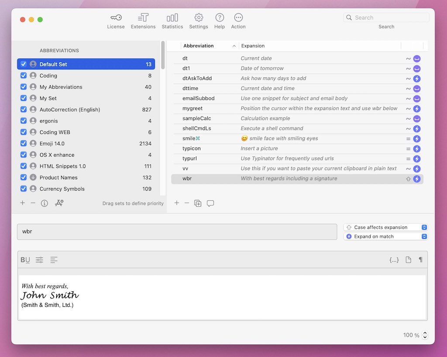Toggle formatting marks with the pilcrow icon

coord(420,259)
